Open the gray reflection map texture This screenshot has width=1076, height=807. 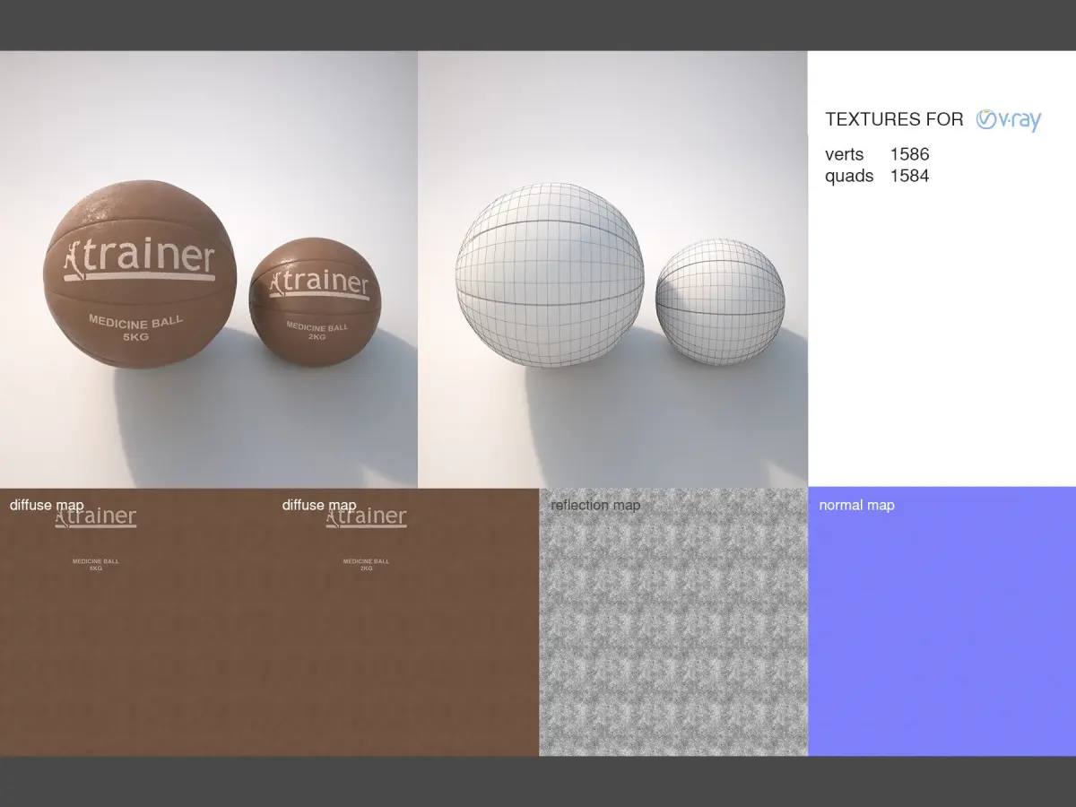click(673, 621)
